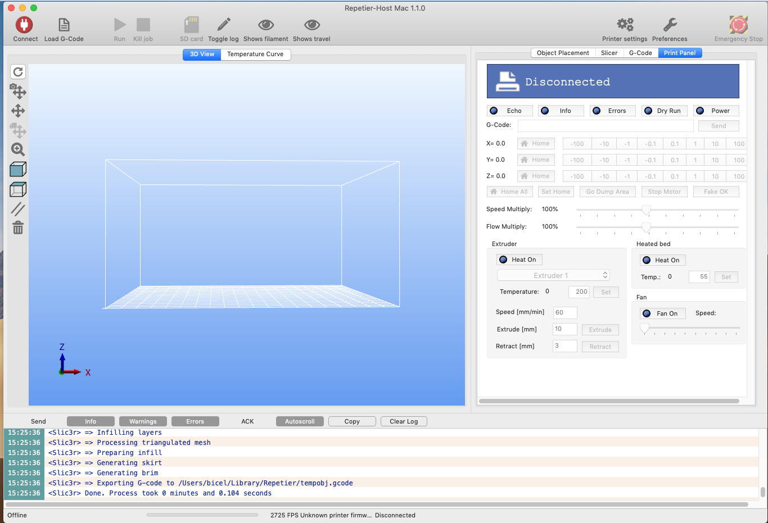Click the Extrude button
The image size is (768, 523).
pyautogui.click(x=600, y=330)
